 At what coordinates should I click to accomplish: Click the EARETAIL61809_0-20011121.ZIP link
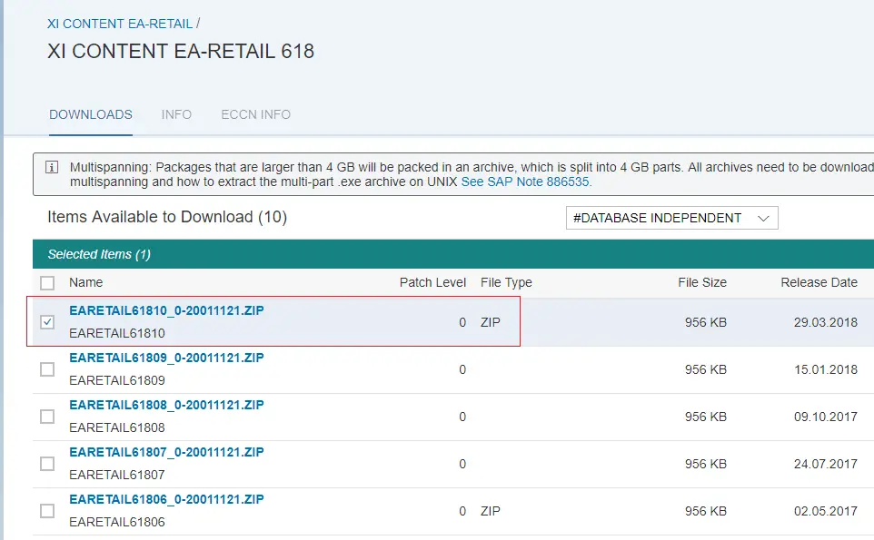tap(166, 358)
